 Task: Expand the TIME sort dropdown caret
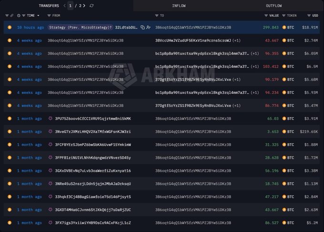tap(38, 16)
